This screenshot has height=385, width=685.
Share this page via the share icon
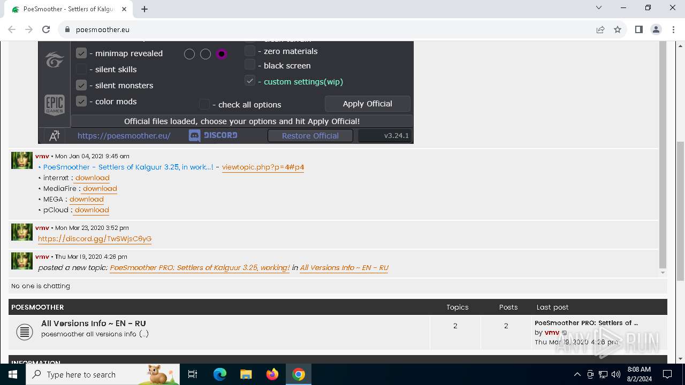coord(600,29)
